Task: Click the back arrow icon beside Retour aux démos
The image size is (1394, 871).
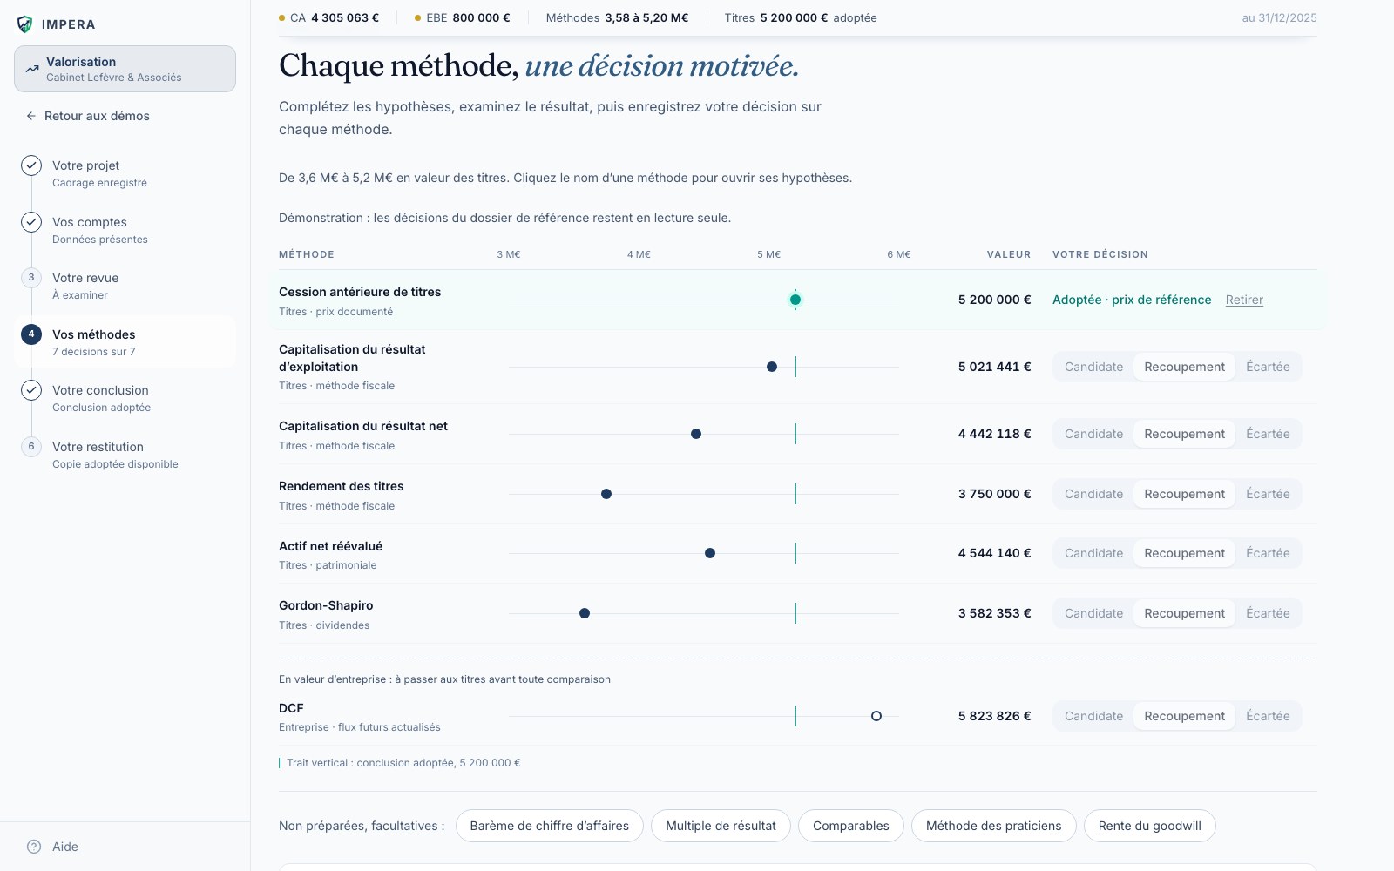Action: pos(31,116)
